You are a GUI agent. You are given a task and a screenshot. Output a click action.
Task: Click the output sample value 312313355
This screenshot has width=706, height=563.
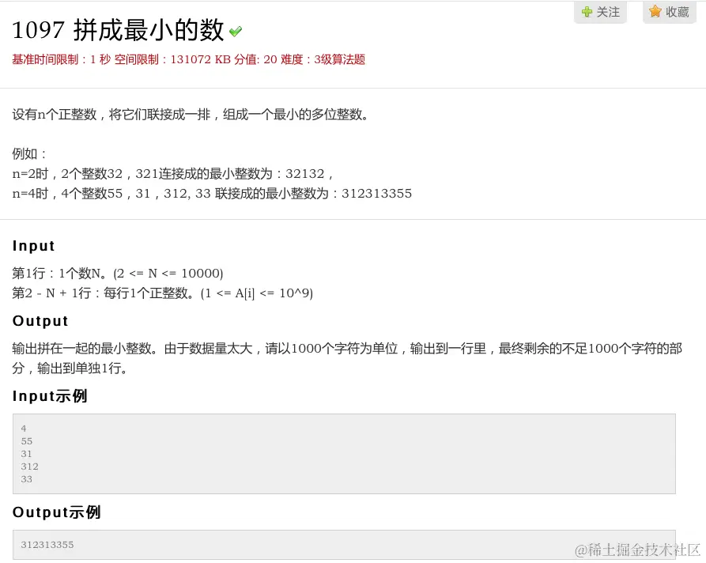[47, 545]
